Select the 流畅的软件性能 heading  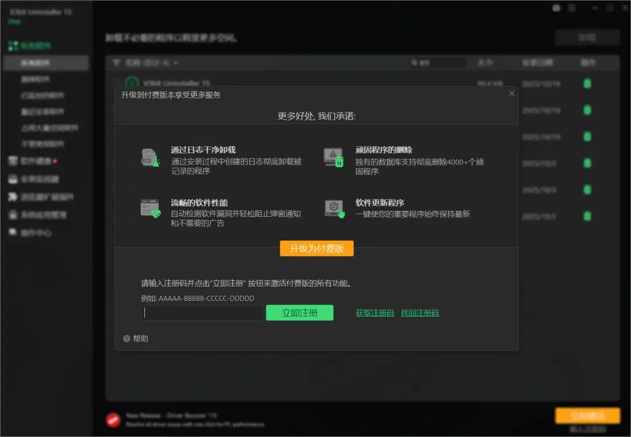[x=199, y=202]
